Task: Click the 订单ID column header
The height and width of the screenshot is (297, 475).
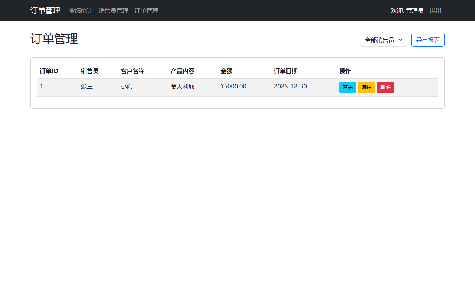Action: pos(49,71)
